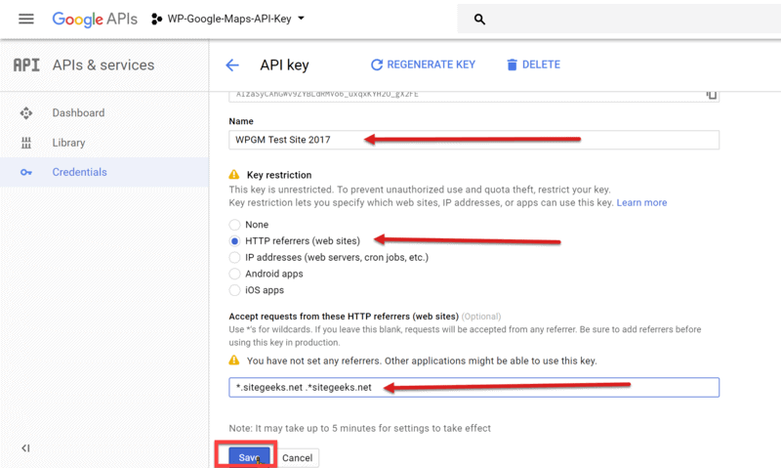
Task: Open Library in the sidebar
Action: point(104,143)
